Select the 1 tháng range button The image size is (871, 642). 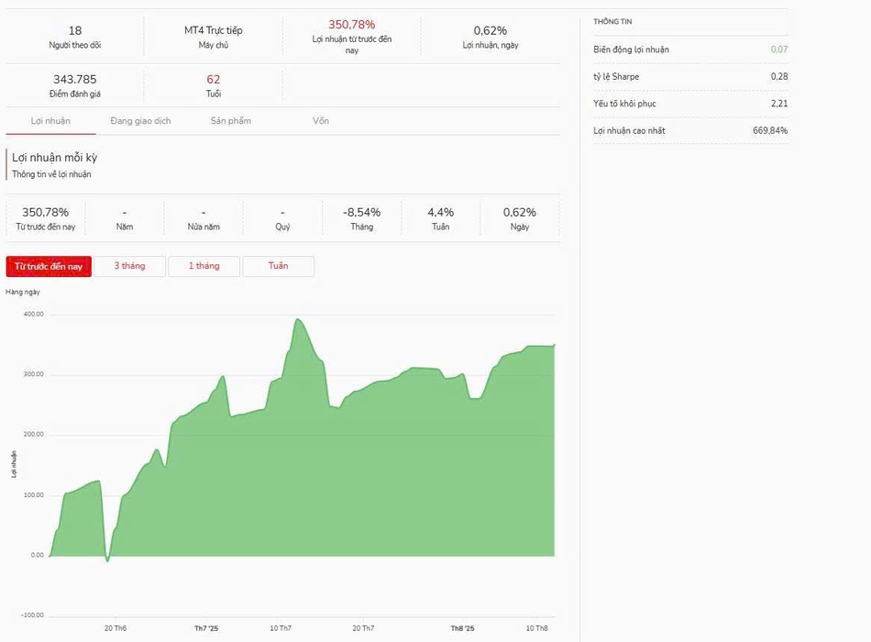pos(204,266)
